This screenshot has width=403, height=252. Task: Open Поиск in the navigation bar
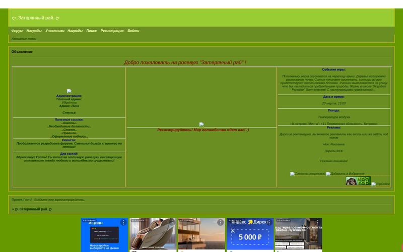pyautogui.click(x=91, y=31)
